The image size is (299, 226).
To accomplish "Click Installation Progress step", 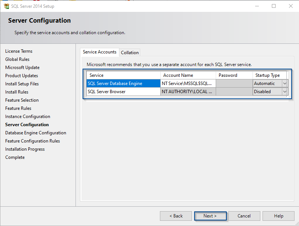I will point(25,149).
